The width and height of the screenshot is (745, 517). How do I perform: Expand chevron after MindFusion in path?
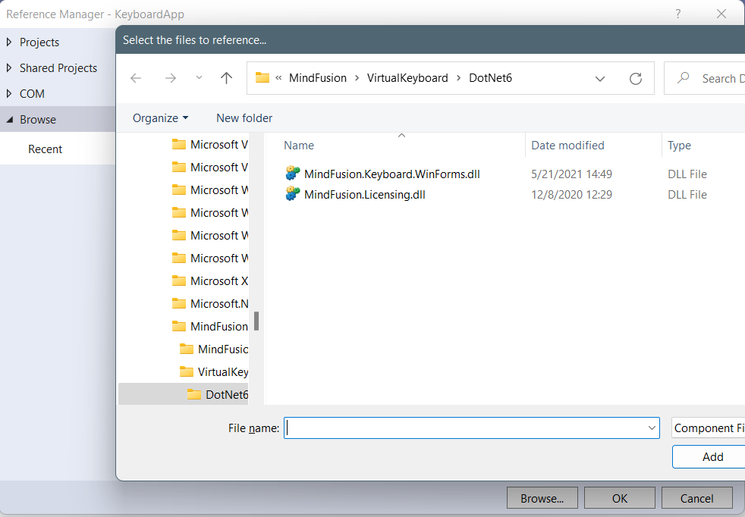pos(357,78)
